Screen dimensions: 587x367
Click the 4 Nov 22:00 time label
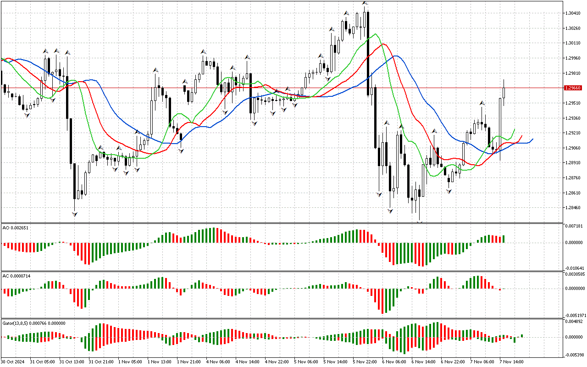(278, 361)
